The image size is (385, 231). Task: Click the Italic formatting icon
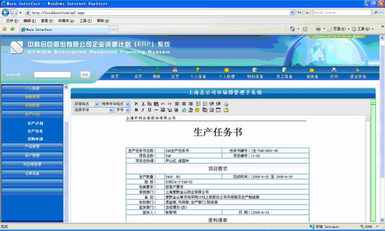143,110
